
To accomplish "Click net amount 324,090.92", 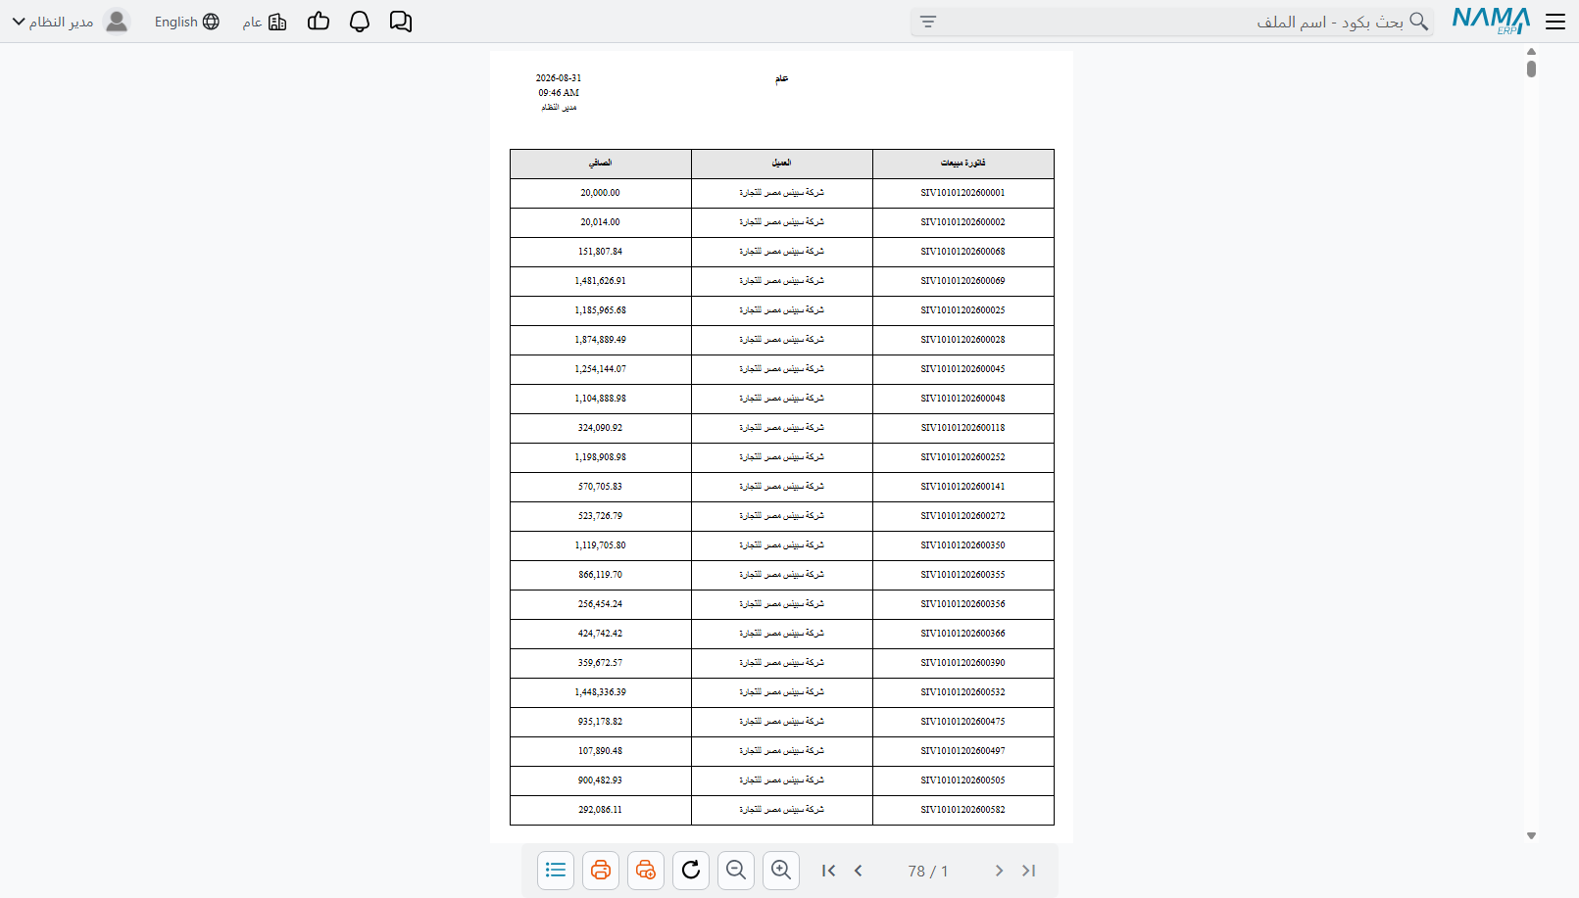I will pos(601,428).
